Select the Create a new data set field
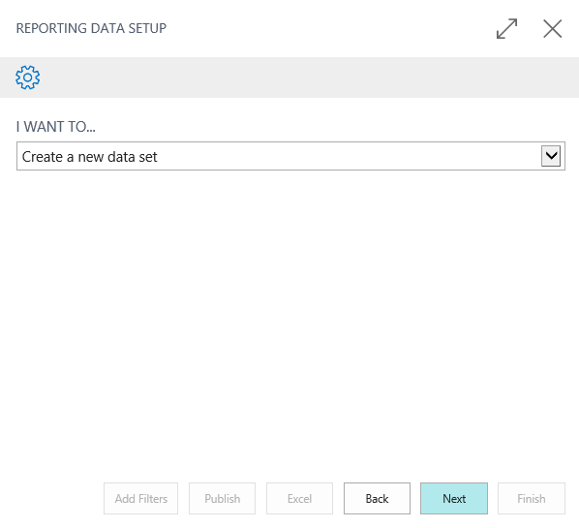This screenshot has height=528, width=579. (290, 156)
